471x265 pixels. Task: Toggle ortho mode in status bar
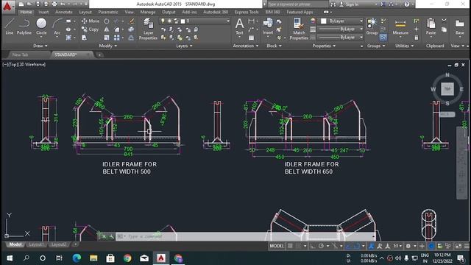point(313,246)
